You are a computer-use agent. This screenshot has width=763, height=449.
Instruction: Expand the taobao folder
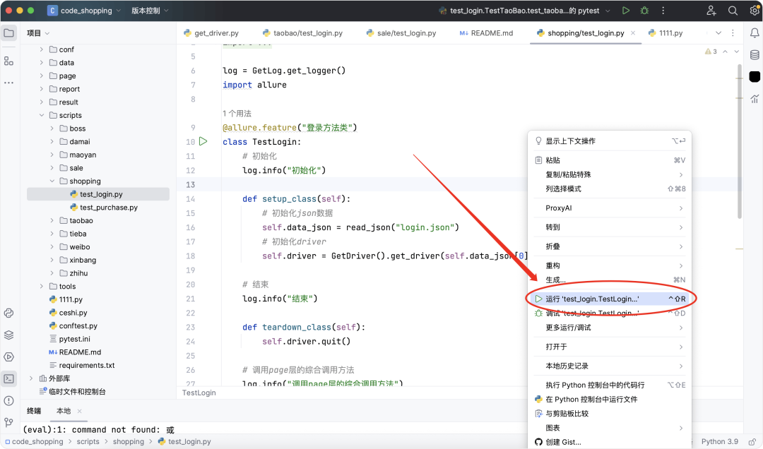52,220
